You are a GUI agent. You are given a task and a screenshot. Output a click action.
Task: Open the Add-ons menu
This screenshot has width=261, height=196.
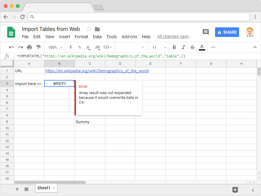point(129,37)
